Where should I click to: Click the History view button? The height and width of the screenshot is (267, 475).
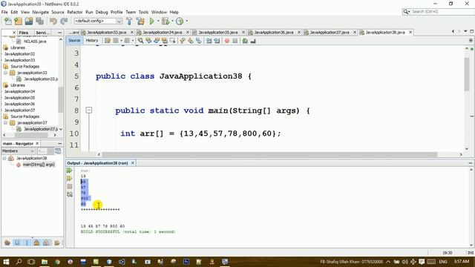click(x=92, y=40)
